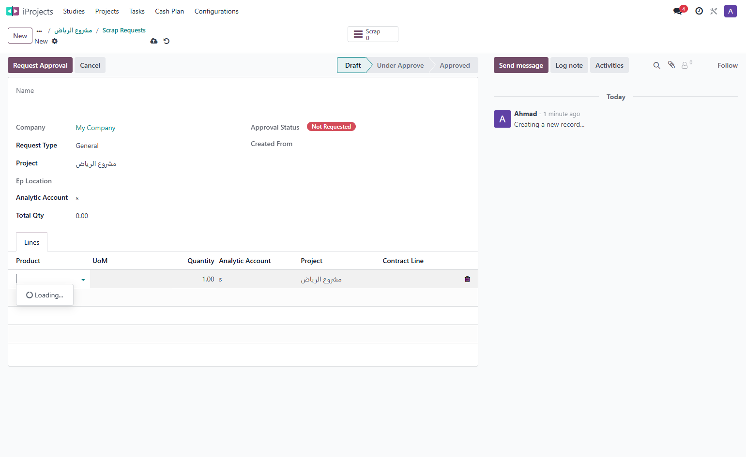
Task: Discard changes with undo icon
Action: click(167, 41)
